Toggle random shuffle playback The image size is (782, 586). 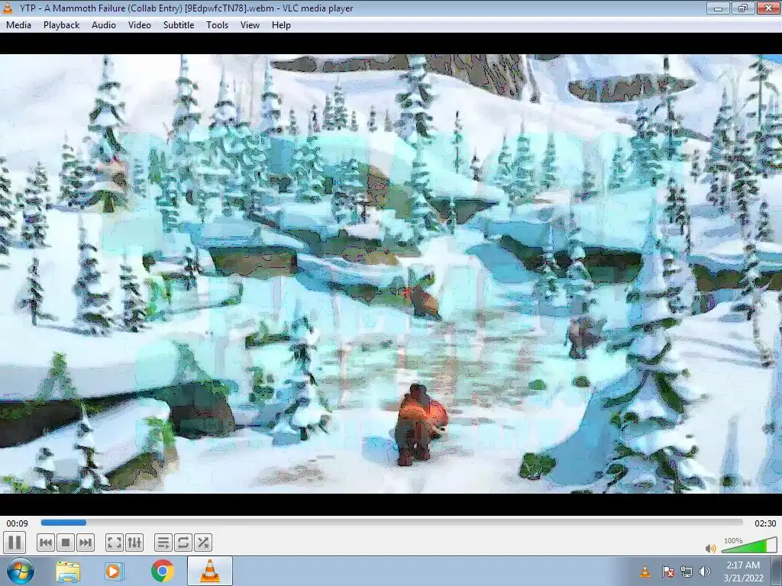coord(203,543)
